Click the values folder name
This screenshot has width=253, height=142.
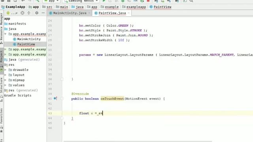tap(19, 85)
